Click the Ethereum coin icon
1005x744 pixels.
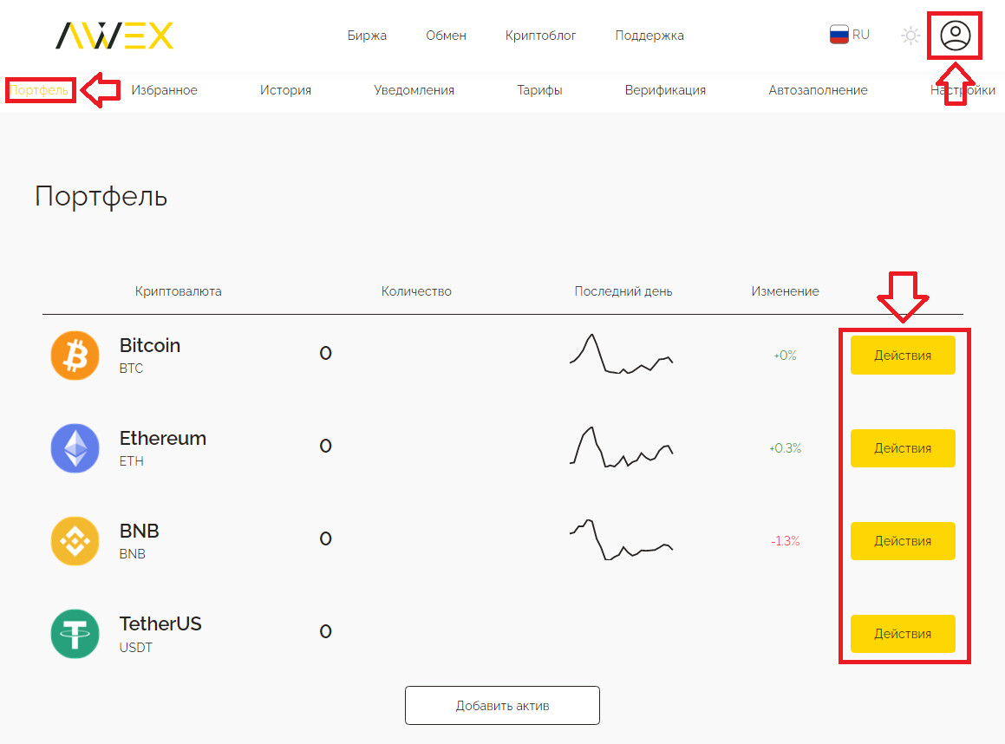click(x=75, y=448)
